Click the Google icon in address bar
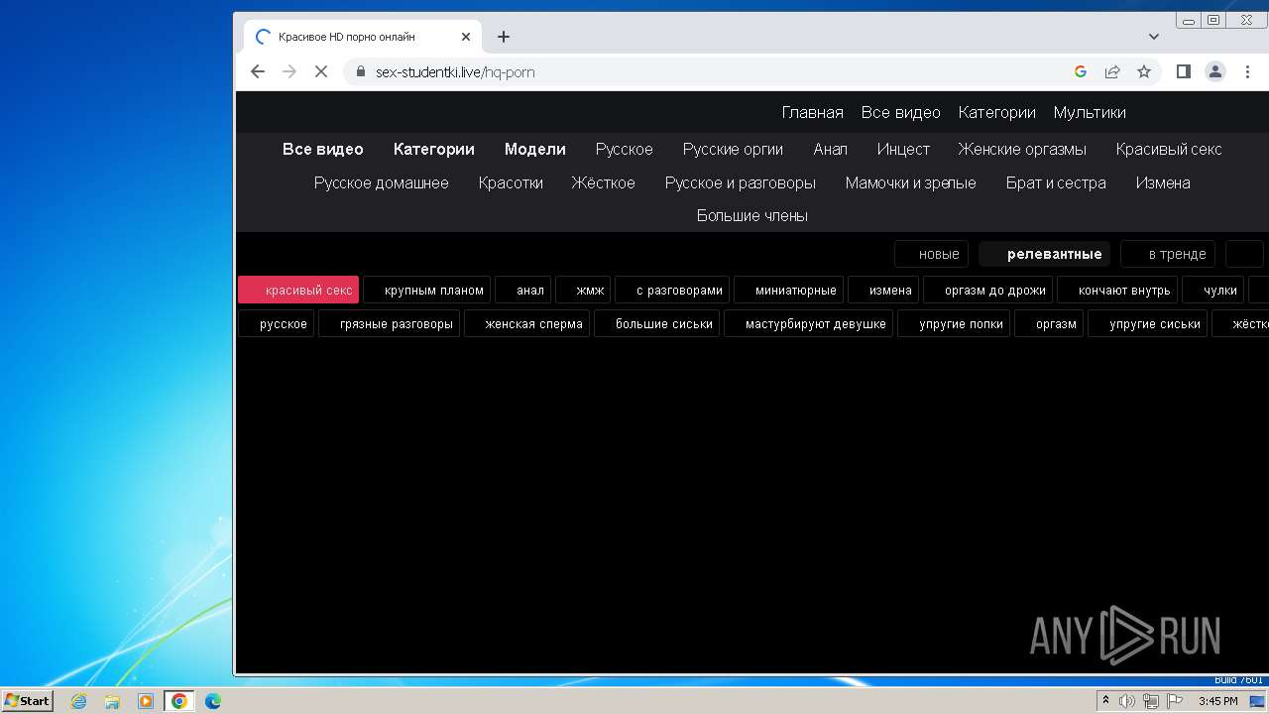The height and width of the screenshot is (714, 1269). tap(1081, 71)
